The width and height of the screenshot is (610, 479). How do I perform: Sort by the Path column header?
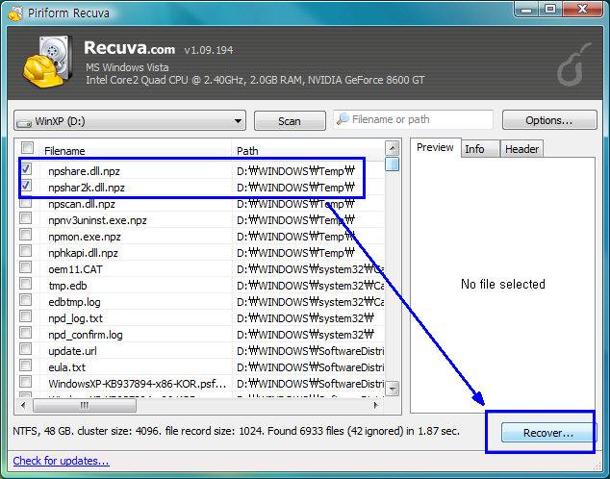tap(308, 150)
